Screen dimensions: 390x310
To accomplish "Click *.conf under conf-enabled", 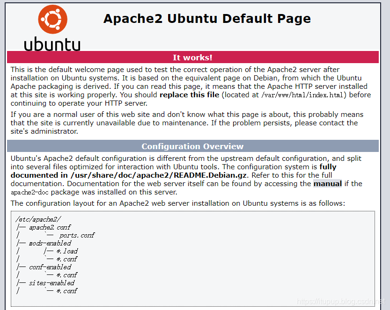I will point(67,275).
